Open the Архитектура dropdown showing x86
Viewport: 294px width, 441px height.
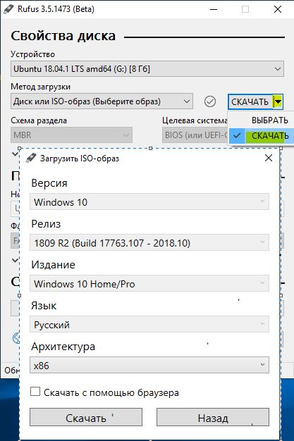point(149,366)
